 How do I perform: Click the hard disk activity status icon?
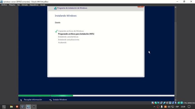[x=153, y=103]
